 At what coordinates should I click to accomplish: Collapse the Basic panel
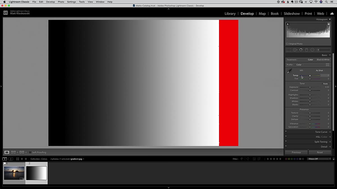(330, 55)
